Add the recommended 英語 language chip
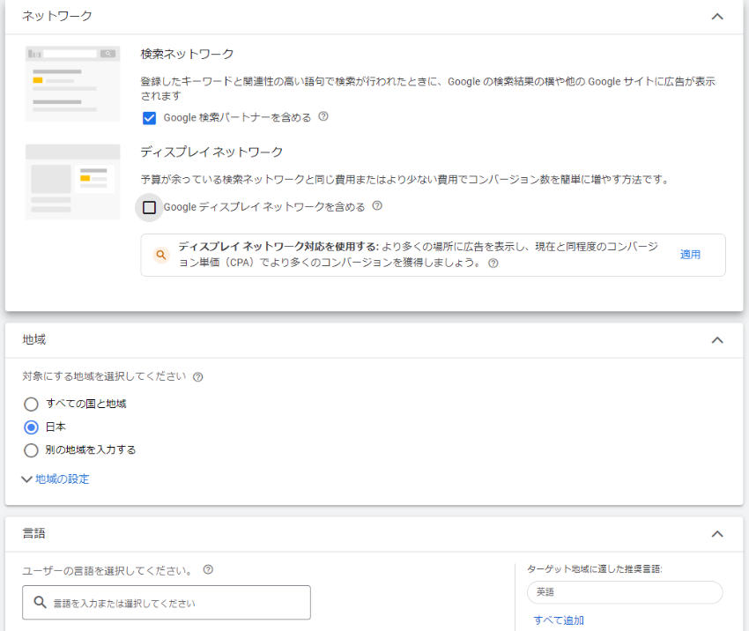This screenshot has height=631, width=749. pos(625,592)
